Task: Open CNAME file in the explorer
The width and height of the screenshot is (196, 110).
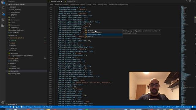Action: point(13,51)
